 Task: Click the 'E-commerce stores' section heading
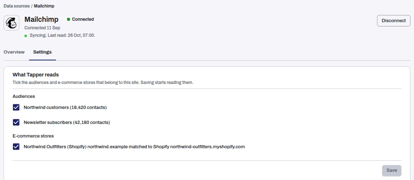[33, 136]
